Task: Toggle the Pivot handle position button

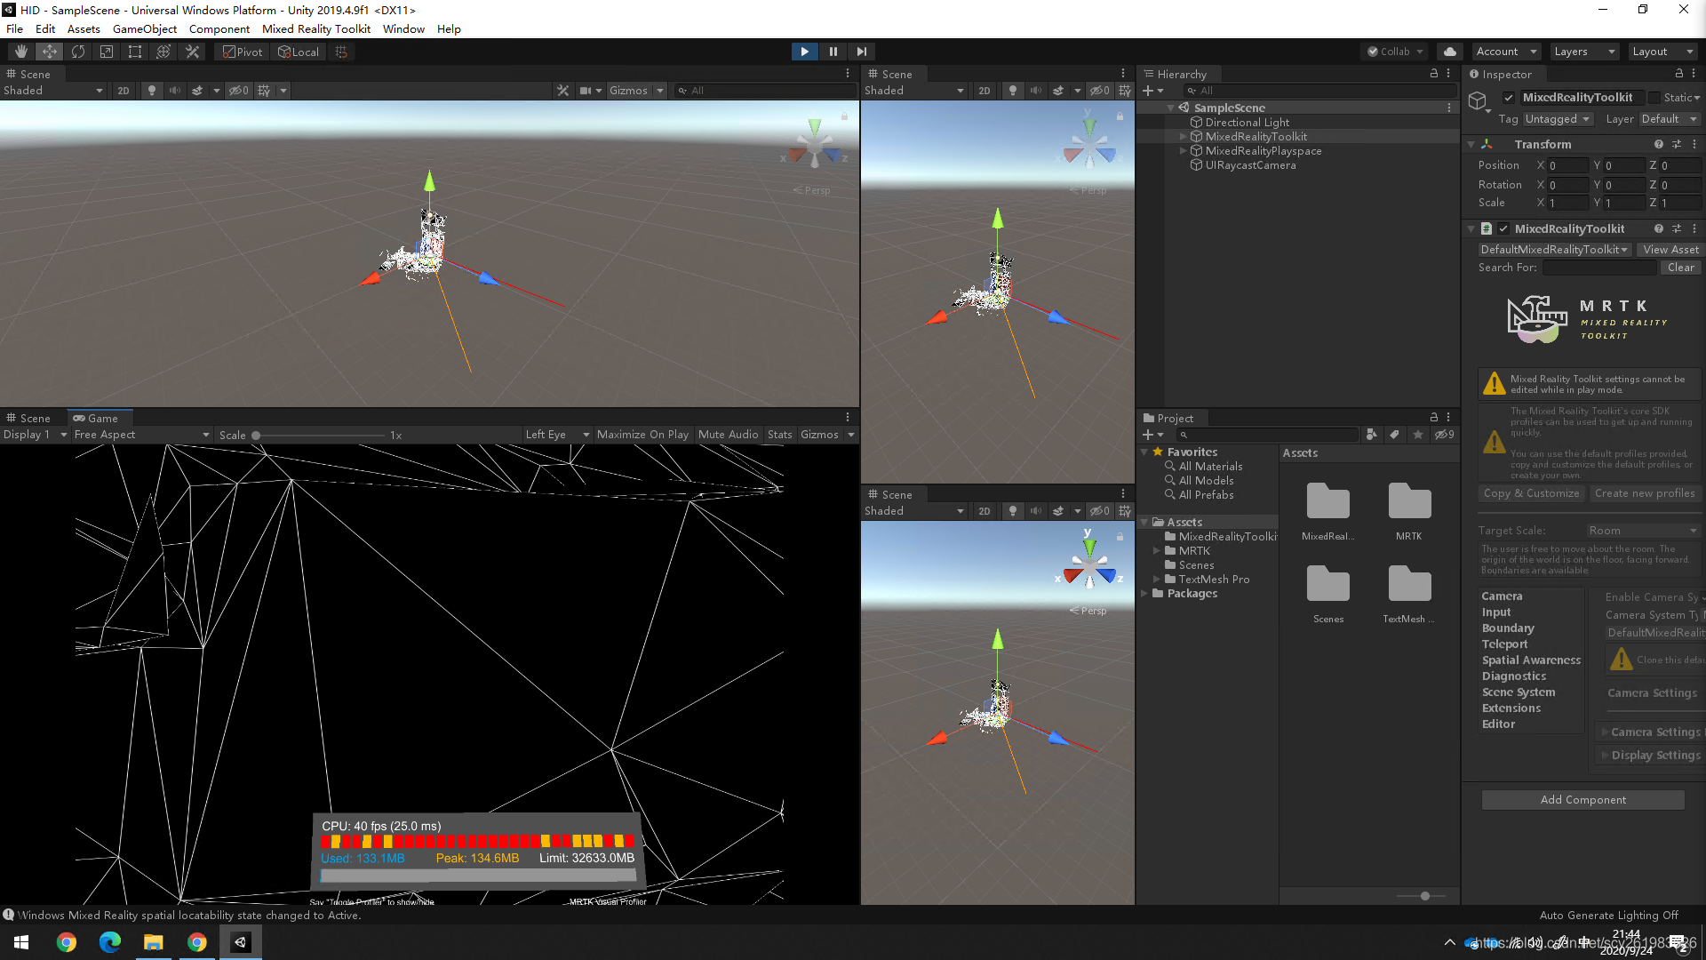Action: 242,52
